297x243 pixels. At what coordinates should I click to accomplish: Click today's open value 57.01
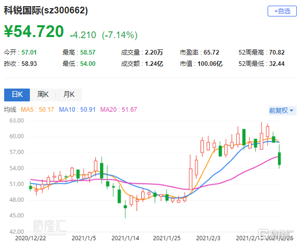(x=29, y=53)
